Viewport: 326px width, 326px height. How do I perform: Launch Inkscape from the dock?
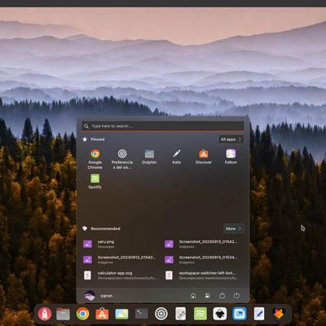(220, 314)
